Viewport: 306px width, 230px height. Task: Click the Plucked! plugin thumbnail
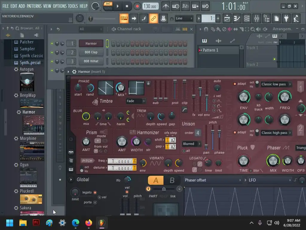[31, 199]
